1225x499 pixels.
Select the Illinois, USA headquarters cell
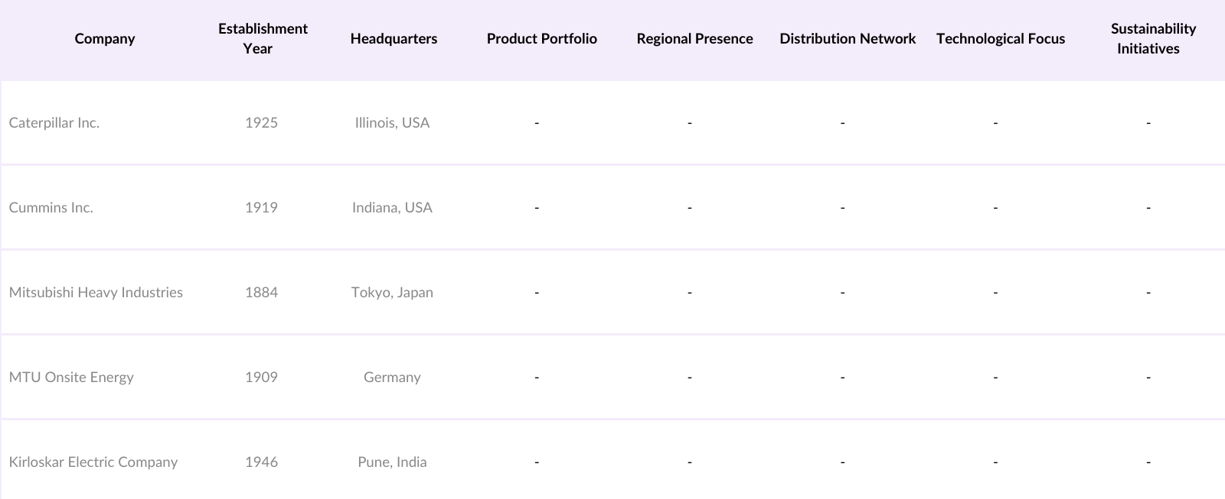coord(392,123)
